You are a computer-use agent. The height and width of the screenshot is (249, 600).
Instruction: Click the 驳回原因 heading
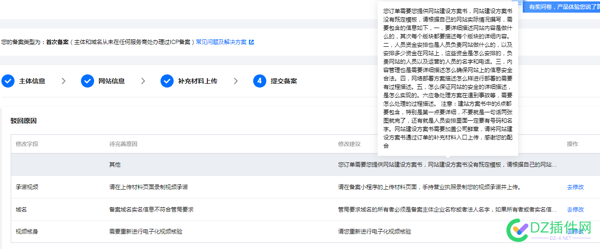(23, 121)
